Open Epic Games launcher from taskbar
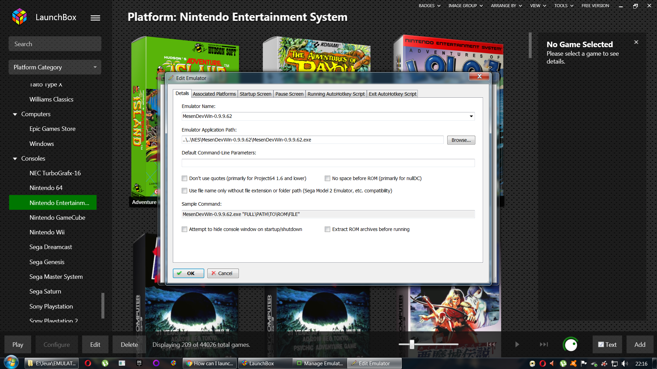This screenshot has height=369, width=657. point(139,363)
